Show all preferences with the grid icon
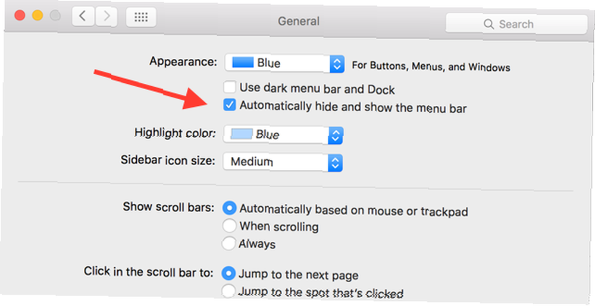The image size is (595, 306). 141,17
